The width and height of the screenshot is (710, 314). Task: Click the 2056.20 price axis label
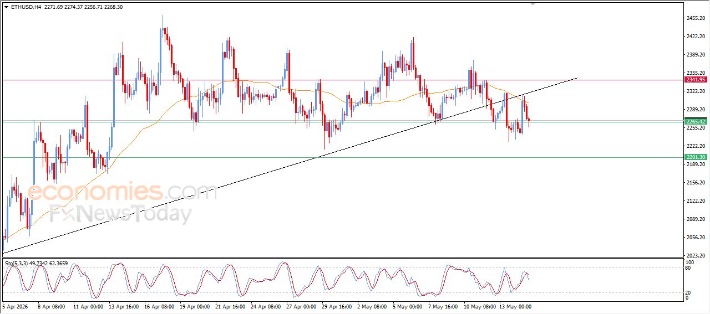coord(696,237)
